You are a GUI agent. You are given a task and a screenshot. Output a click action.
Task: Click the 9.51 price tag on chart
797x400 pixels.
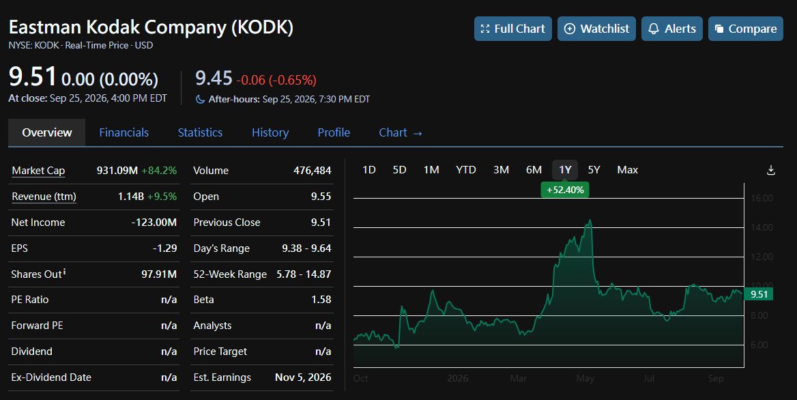click(759, 294)
